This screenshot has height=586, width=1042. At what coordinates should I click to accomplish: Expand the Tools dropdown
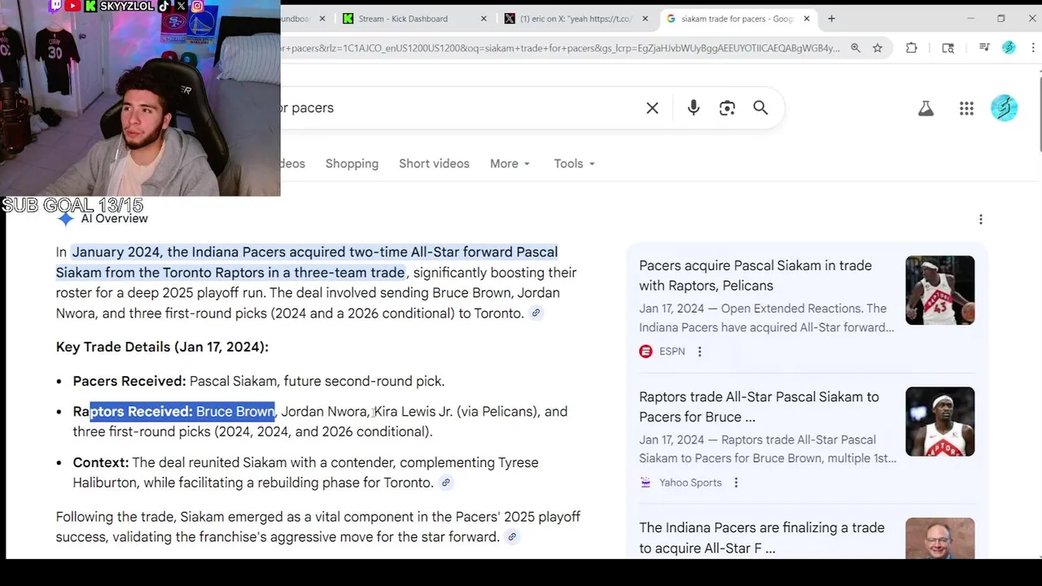pos(575,164)
